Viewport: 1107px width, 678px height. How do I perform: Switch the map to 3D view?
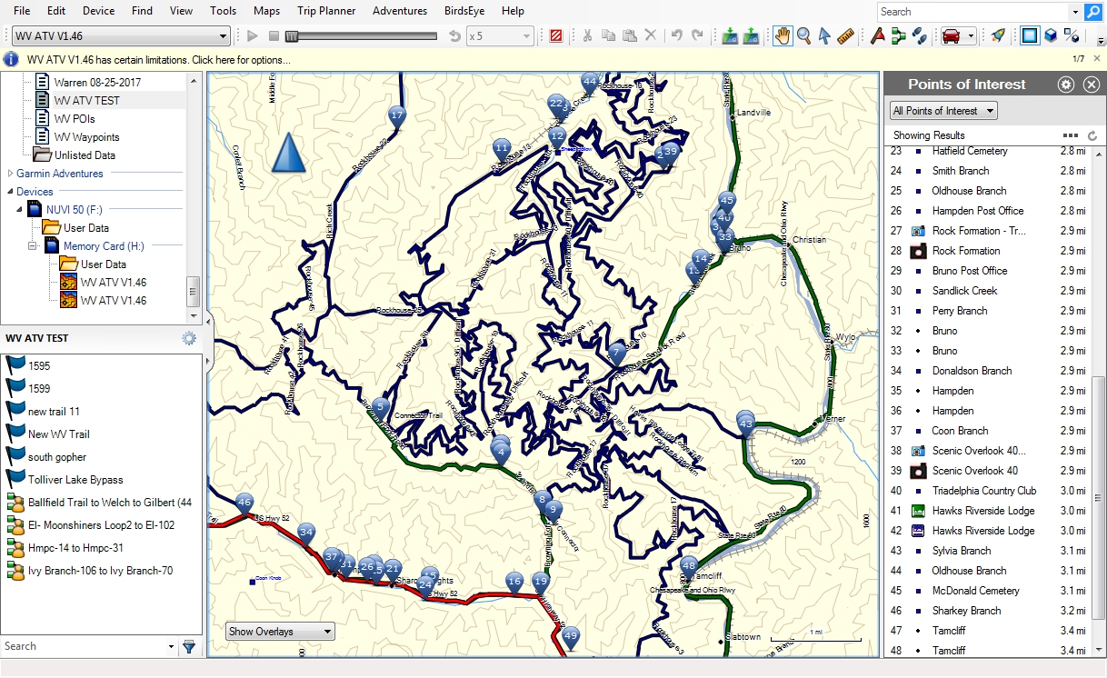tap(1052, 36)
